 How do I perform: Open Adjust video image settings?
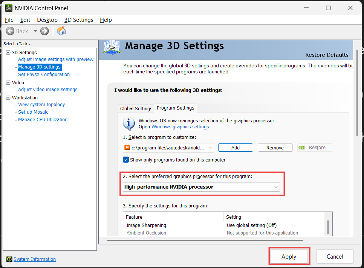[48, 90]
